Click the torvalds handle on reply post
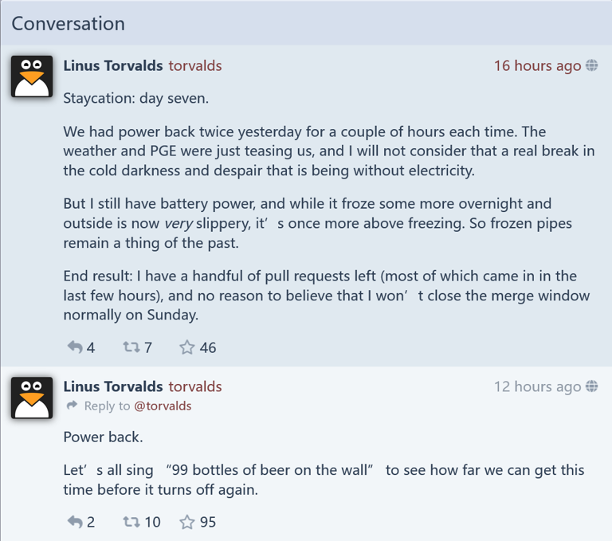Screen dimensions: 612x541 click(195, 386)
